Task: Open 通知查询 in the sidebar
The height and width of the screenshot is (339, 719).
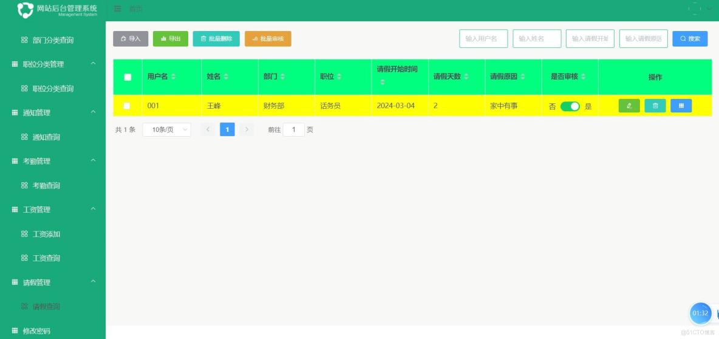Action: click(53, 137)
